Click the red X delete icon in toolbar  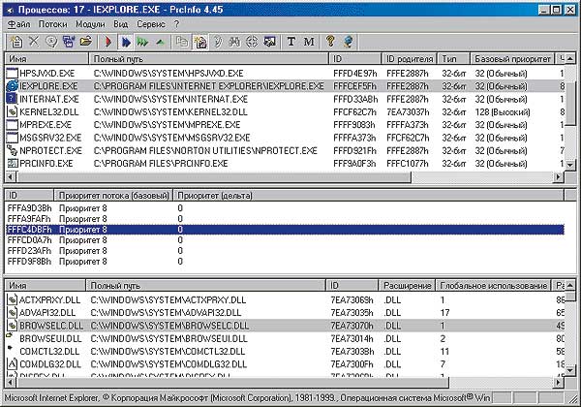coord(34,42)
